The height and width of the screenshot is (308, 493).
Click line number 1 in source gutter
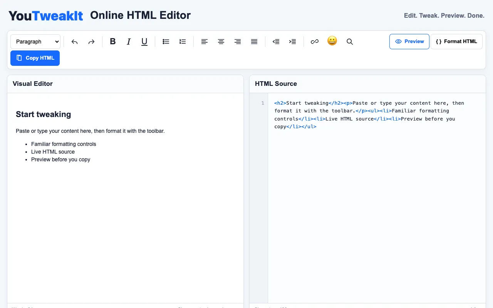coord(263,103)
